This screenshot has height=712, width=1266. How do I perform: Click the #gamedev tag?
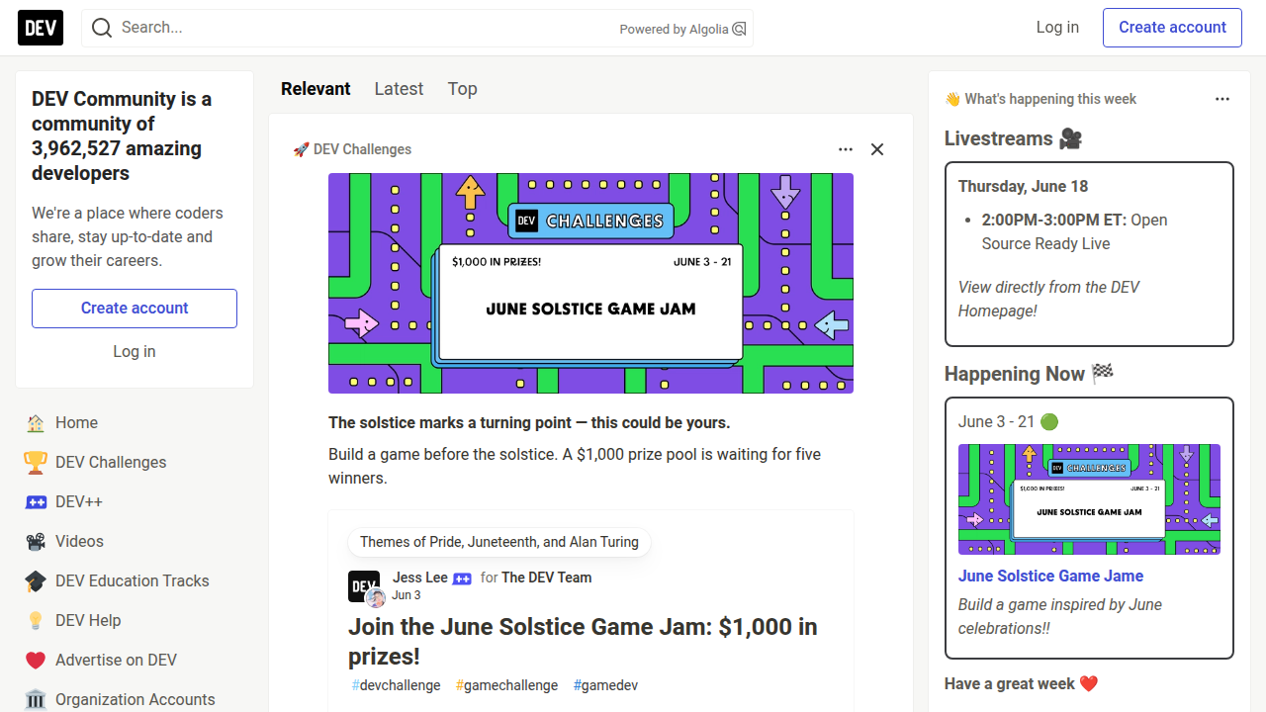pos(605,685)
